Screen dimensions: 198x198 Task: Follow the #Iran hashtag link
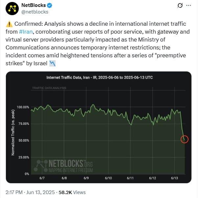coord(26,32)
